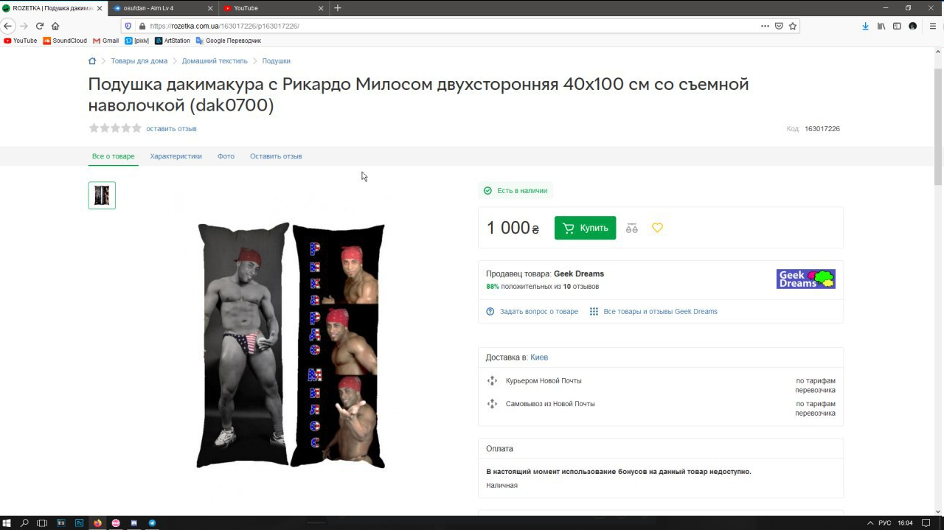Image resolution: width=944 pixels, height=530 pixels.
Task: Click the '1 000 ₴' price text
Action: 513,228
